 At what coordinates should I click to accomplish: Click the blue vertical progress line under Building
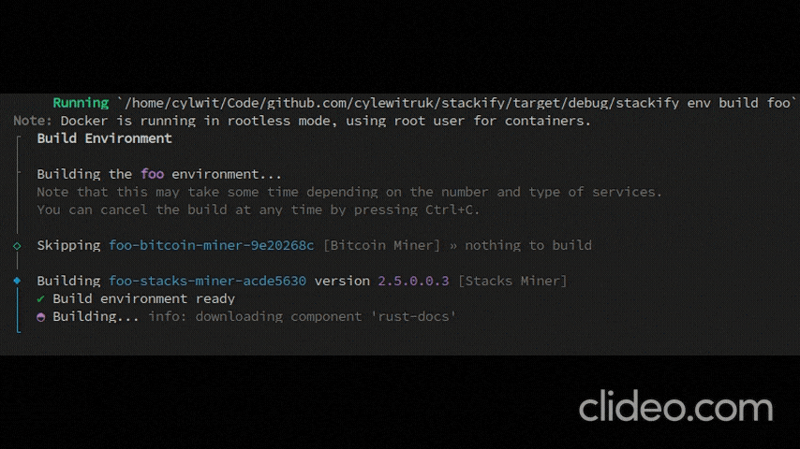[18, 310]
